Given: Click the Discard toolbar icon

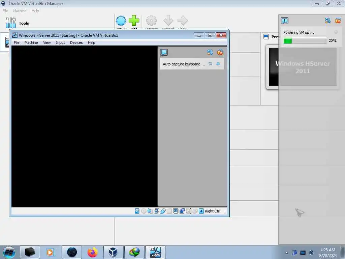Looking at the screenshot, I should pos(168,21).
